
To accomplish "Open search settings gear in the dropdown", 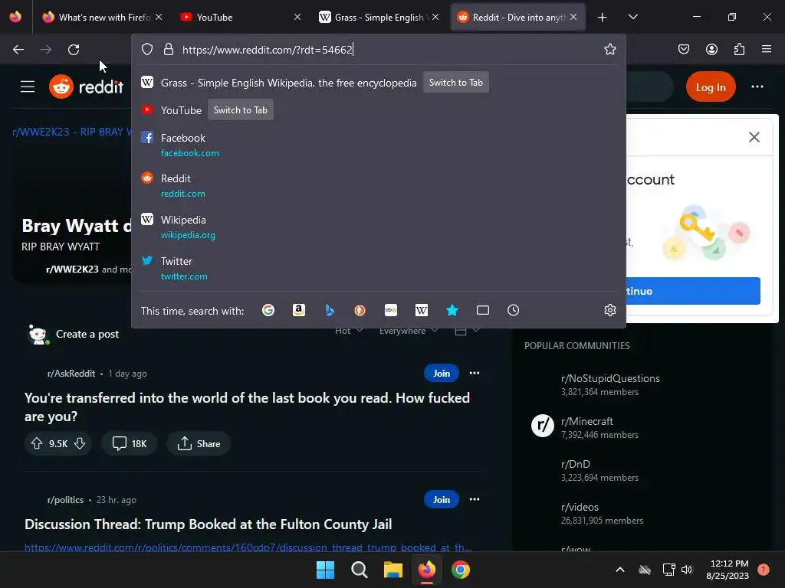I will 609,311.
